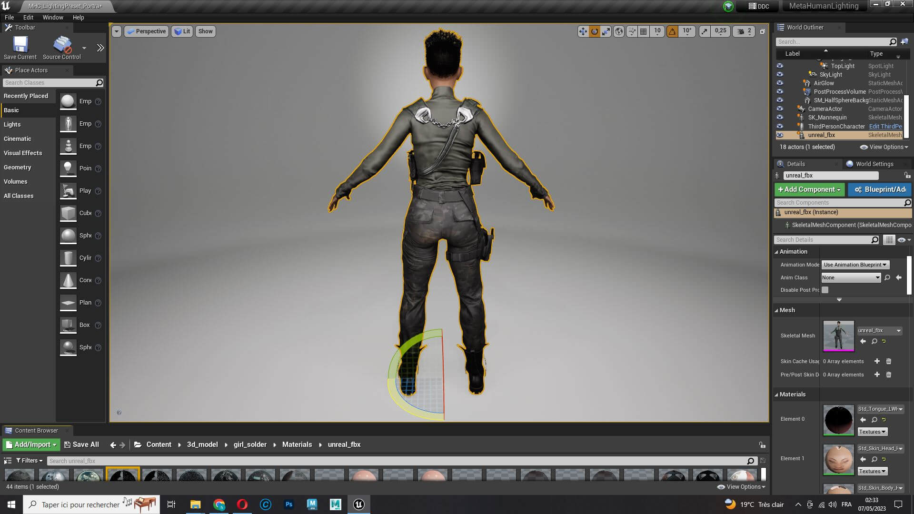Open the Anim Class None dropdown
This screenshot has width=914, height=514.
tap(851, 277)
